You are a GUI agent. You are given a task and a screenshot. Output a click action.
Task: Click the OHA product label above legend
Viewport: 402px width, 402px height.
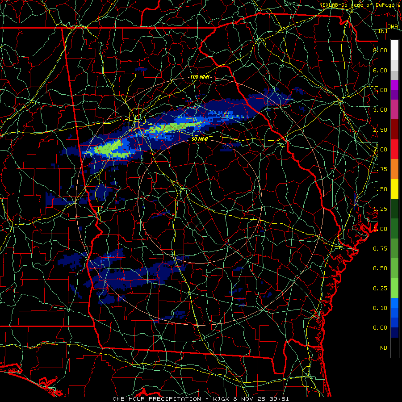[x=393, y=27]
